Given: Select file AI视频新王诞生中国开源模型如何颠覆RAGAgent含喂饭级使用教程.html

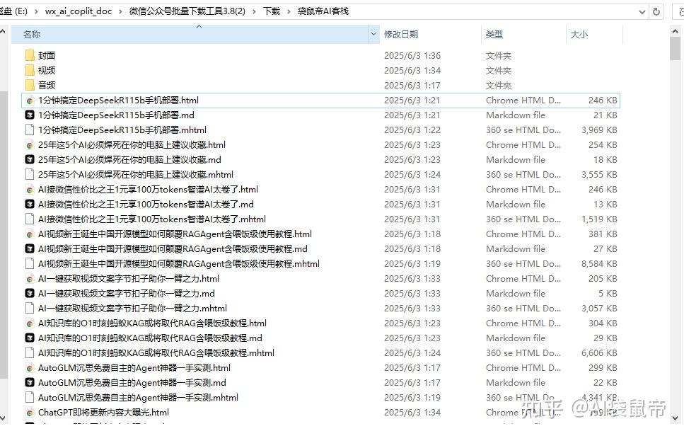Looking at the screenshot, I should (175, 234).
